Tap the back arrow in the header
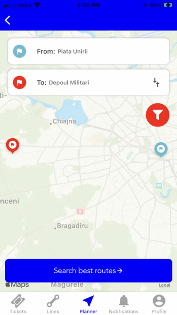177x315 pixels. [8, 20]
